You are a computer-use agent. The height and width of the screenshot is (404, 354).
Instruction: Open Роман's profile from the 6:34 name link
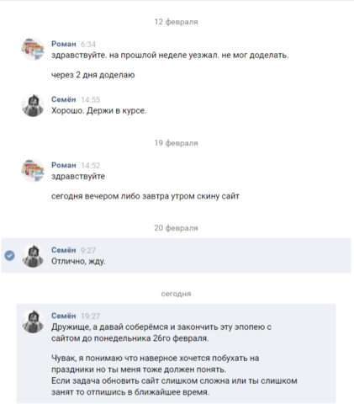64,44
